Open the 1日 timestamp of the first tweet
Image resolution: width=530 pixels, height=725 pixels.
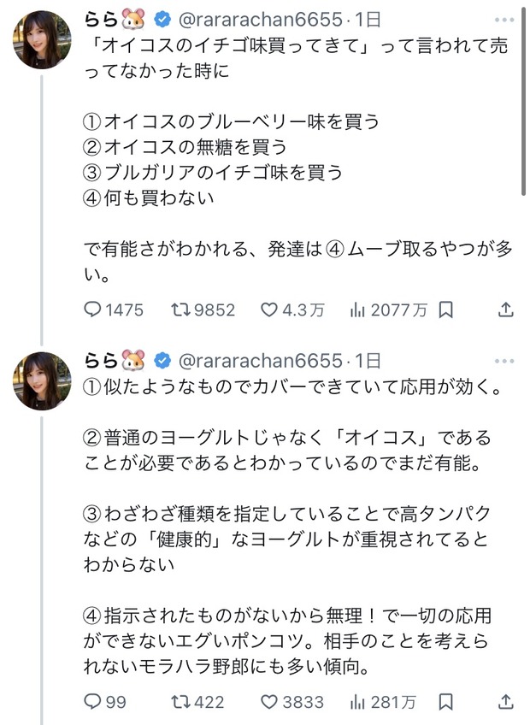tap(368, 19)
